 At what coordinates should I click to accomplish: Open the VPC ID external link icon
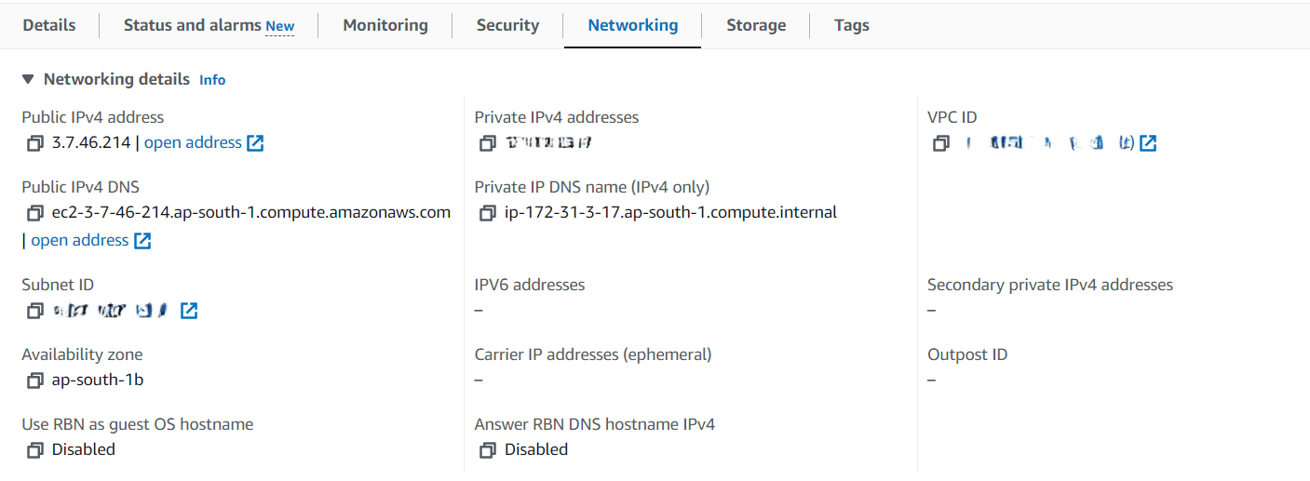point(1148,143)
